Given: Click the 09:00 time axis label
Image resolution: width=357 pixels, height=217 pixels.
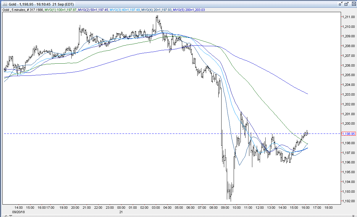Looking at the screenshot, I should [225, 208].
